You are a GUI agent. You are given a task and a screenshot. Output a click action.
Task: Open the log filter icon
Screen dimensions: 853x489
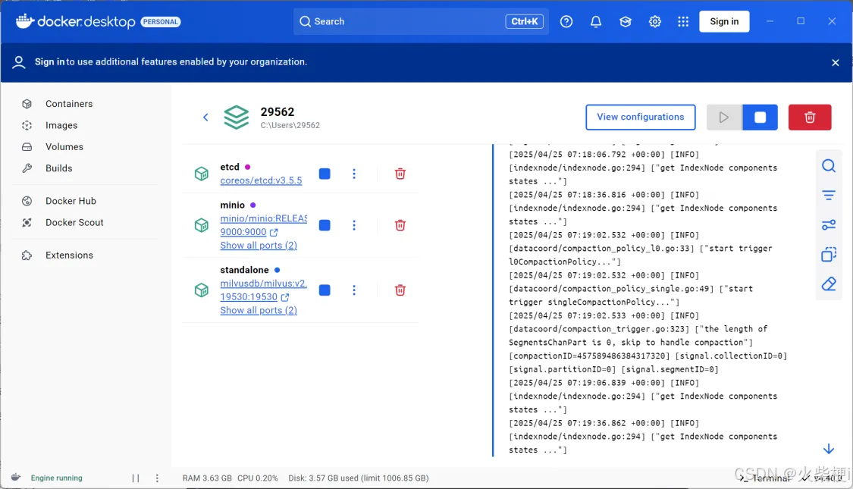[x=829, y=196]
